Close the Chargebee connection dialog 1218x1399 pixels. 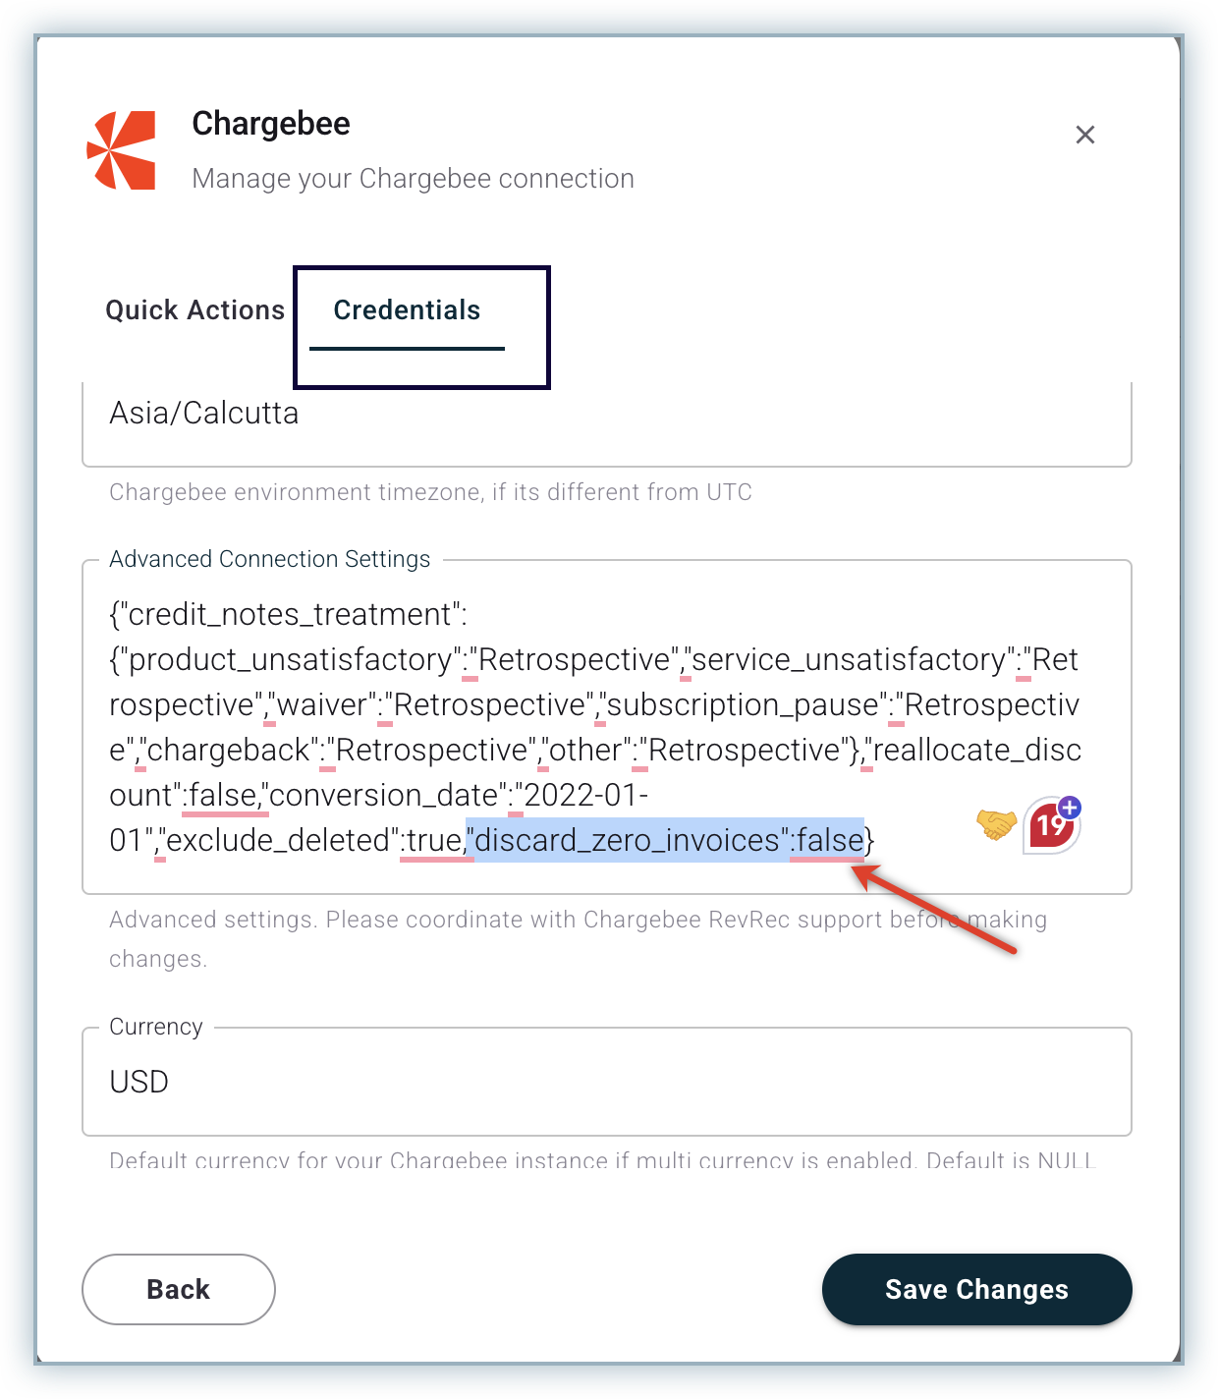[1084, 135]
